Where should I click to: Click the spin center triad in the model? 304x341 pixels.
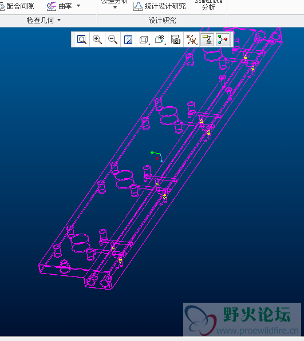click(x=157, y=157)
